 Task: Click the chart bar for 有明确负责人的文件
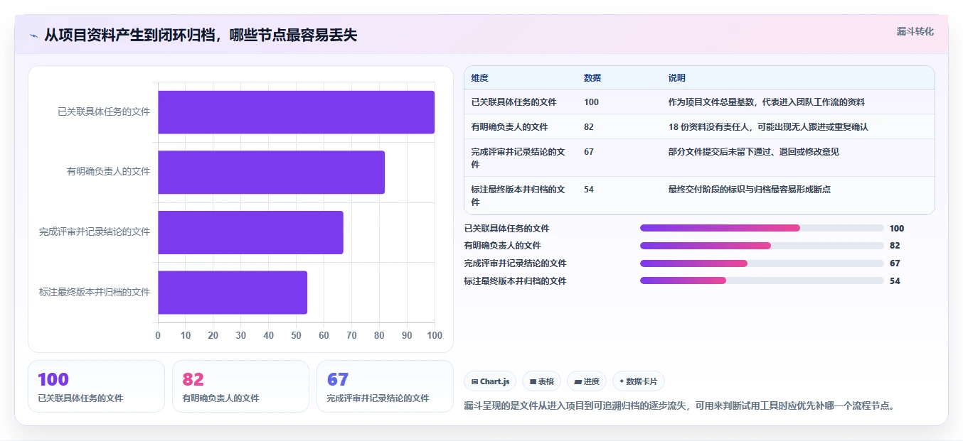tap(271, 172)
